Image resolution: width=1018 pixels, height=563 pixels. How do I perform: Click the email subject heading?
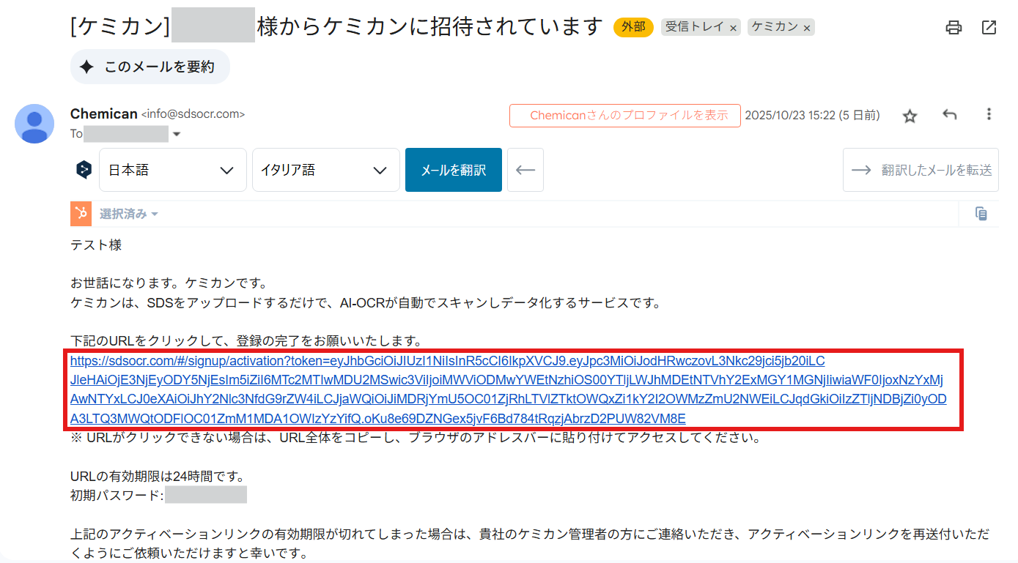(x=336, y=27)
